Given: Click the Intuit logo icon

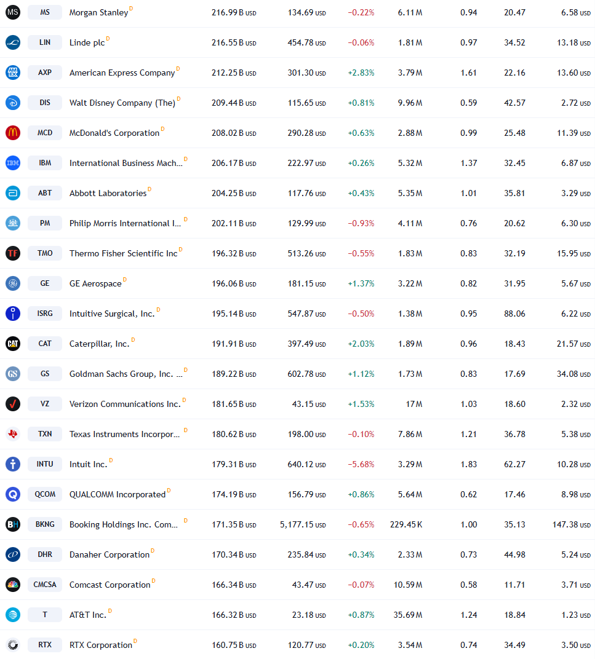Looking at the screenshot, I should (x=13, y=464).
